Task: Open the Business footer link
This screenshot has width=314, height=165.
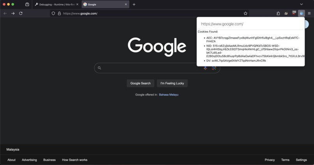Action: 49,160
